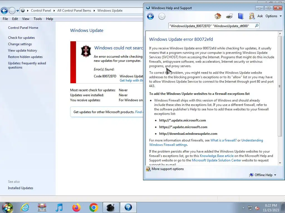Click the Ask people icon

click(252, 16)
